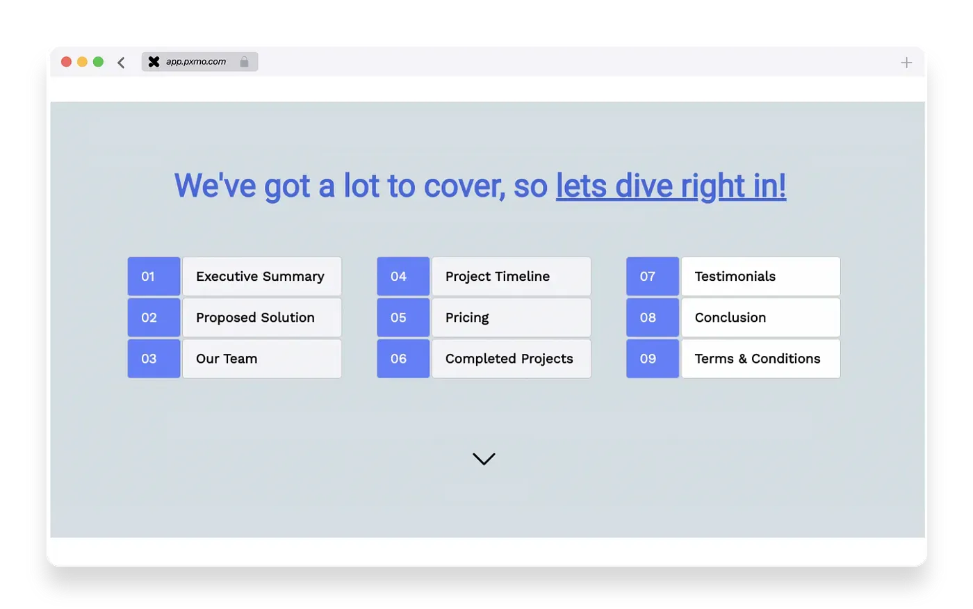Select the Conclusion agenda item
The image size is (973, 609).
point(760,318)
